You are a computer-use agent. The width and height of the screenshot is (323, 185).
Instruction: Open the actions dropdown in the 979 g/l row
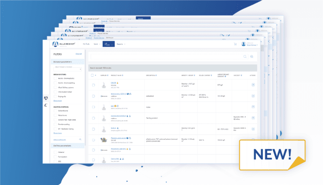(x=253, y=85)
